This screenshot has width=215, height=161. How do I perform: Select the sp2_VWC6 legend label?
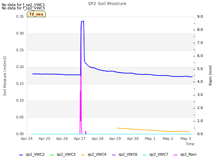[x=128, y=154]
